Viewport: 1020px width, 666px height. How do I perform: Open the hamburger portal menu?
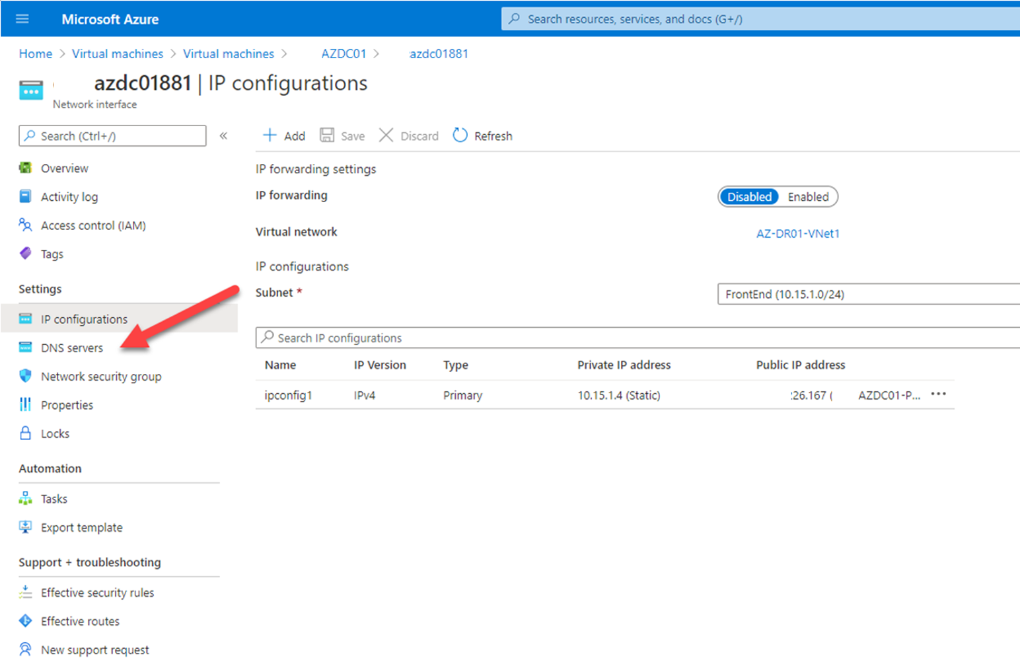[x=22, y=18]
